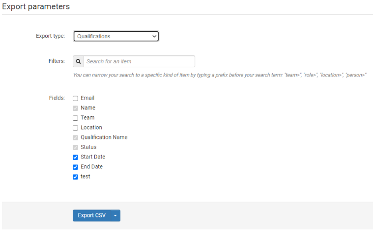The height and width of the screenshot is (236, 373).
Task: Click the Location label text
Action: tap(91, 128)
